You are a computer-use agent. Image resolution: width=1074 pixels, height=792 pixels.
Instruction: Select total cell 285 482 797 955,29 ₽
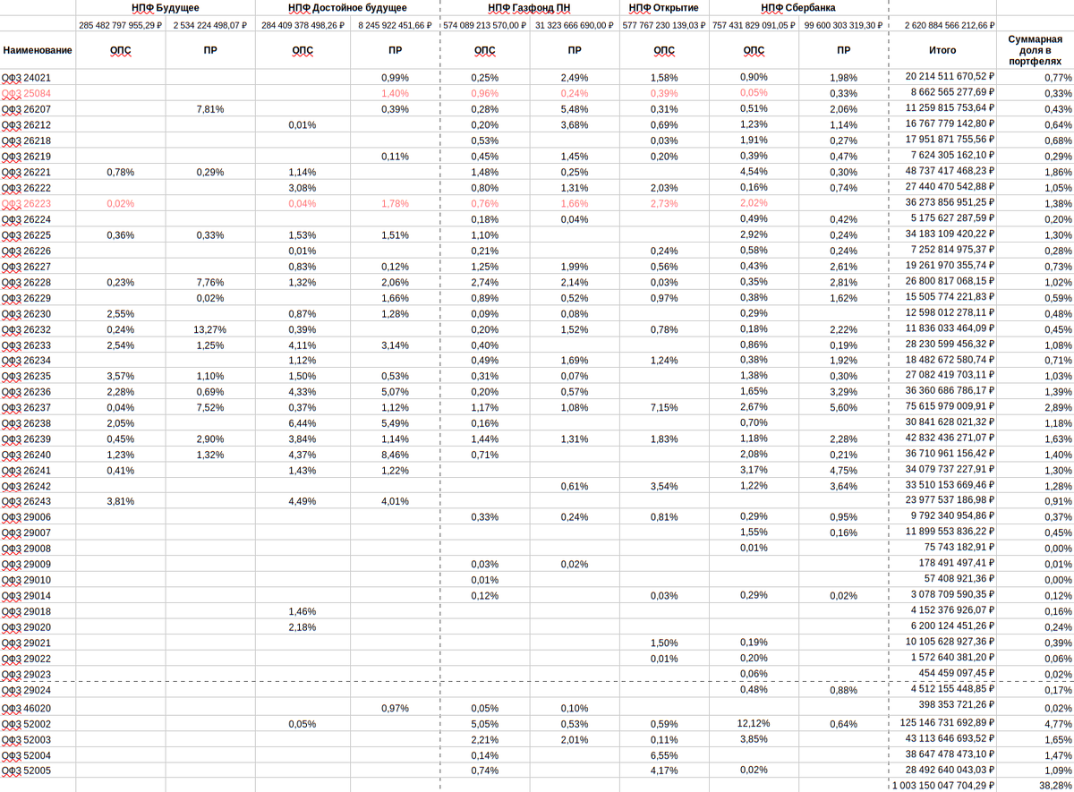tap(121, 25)
